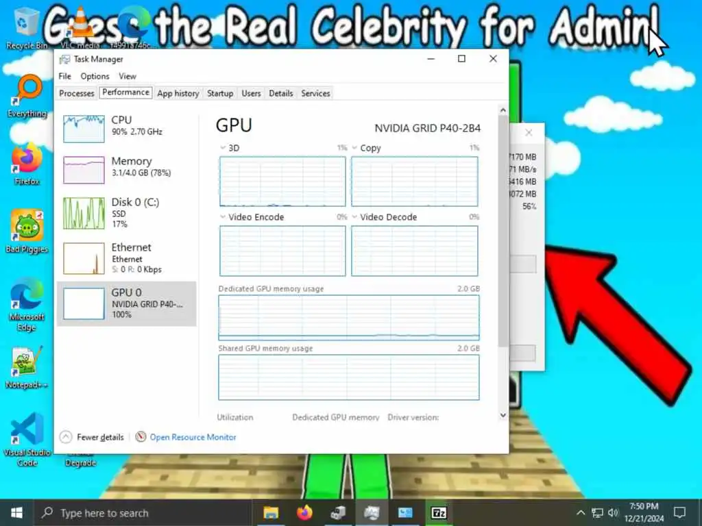Open the network tray icon
The height and width of the screenshot is (526, 702).
point(597,512)
